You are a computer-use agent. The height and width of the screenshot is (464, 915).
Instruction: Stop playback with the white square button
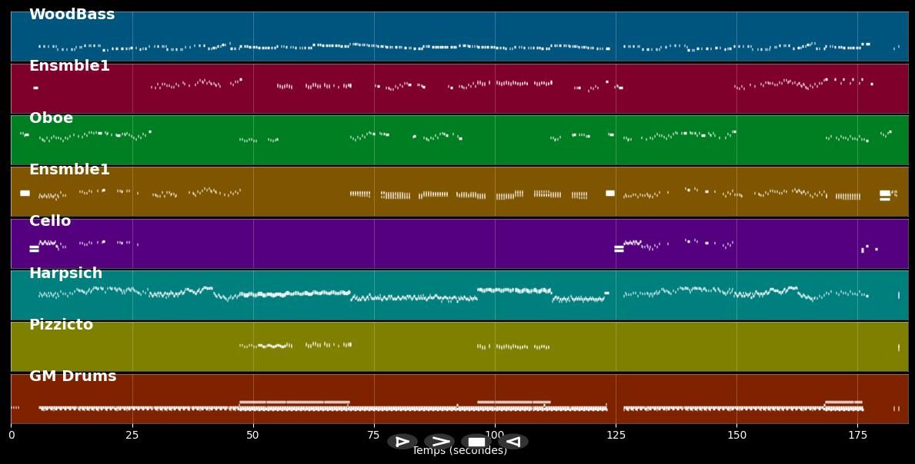click(x=476, y=441)
